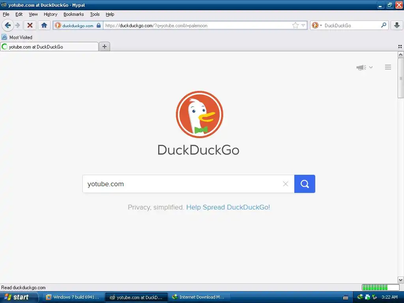The height and width of the screenshot is (303, 404).
Task: Open the Bookmarks menu
Action: pos(74,14)
